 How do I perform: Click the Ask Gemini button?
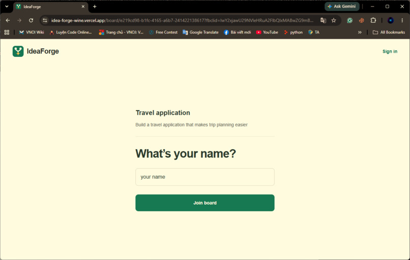[x=342, y=7]
